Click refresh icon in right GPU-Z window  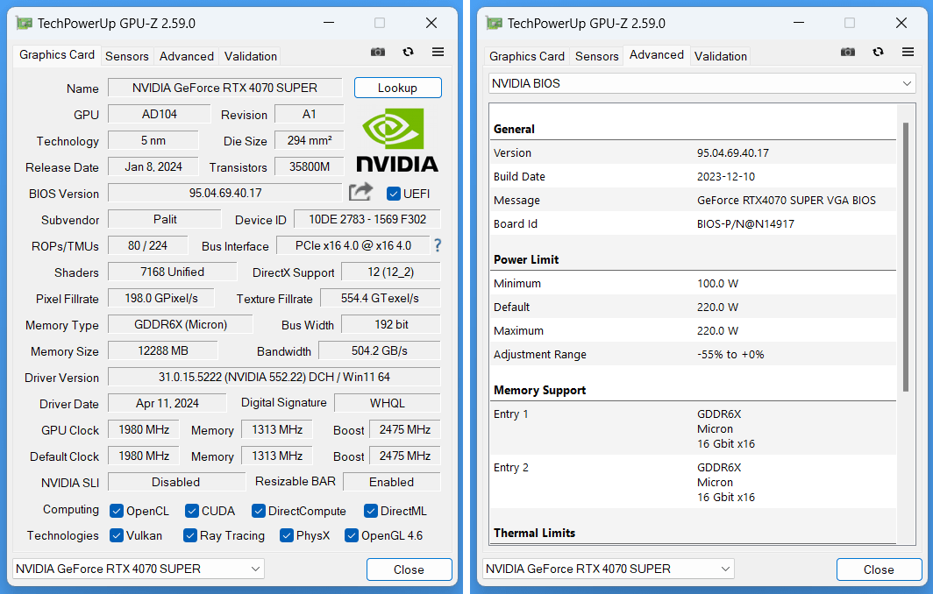pyautogui.click(x=879, y=52)
